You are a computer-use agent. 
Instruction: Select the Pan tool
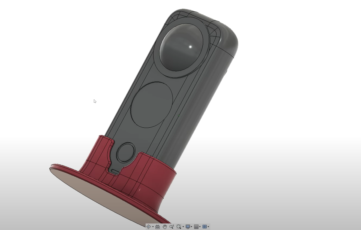164,226
